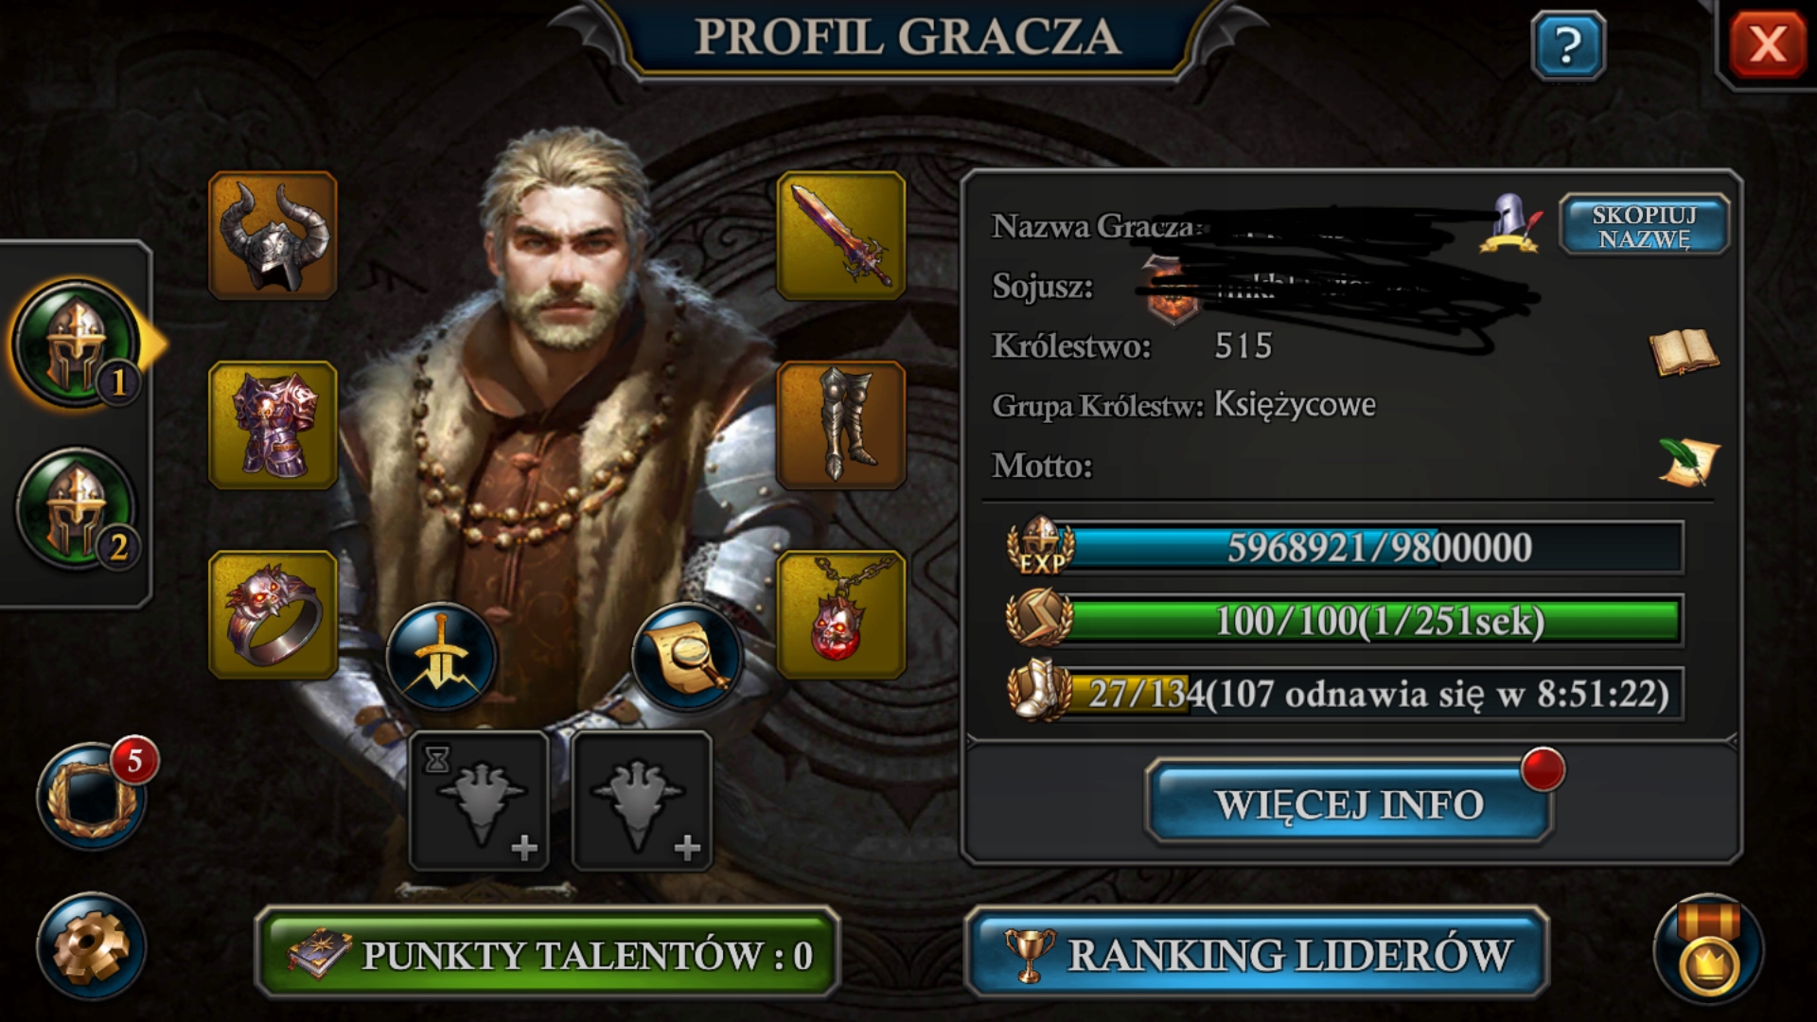Add familiar to the second empty slot

642,801
